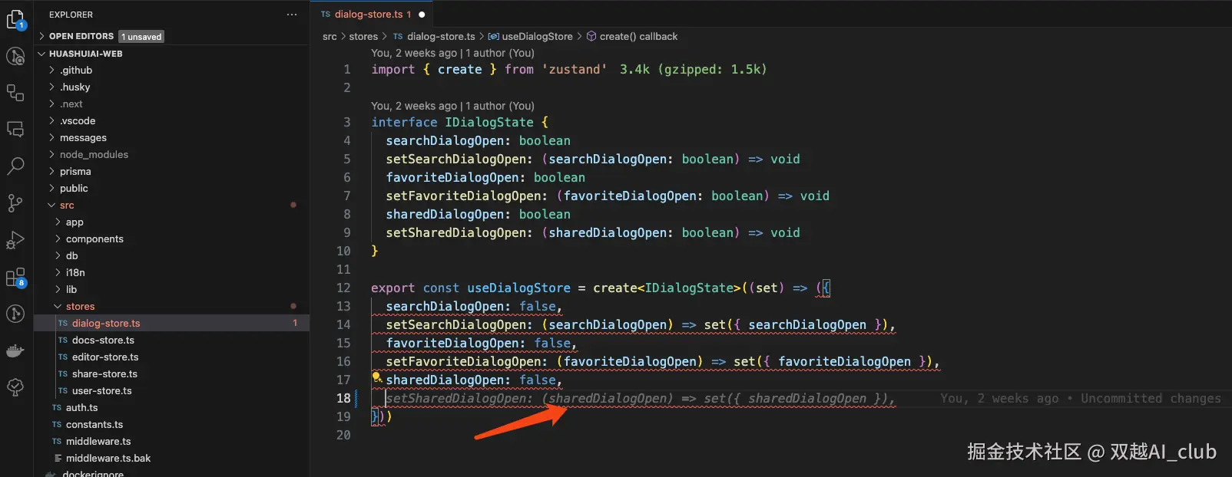Click the EXPLORER panel title
The image size is (1232, 477).
(71, 15)
